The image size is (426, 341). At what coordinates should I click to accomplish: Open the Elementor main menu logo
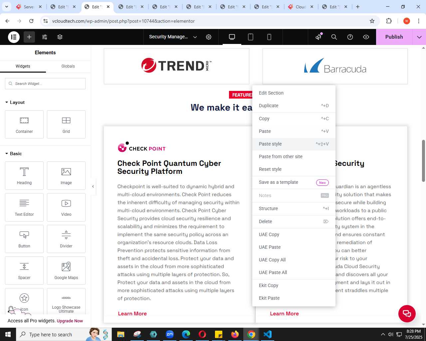pos(14,37)
